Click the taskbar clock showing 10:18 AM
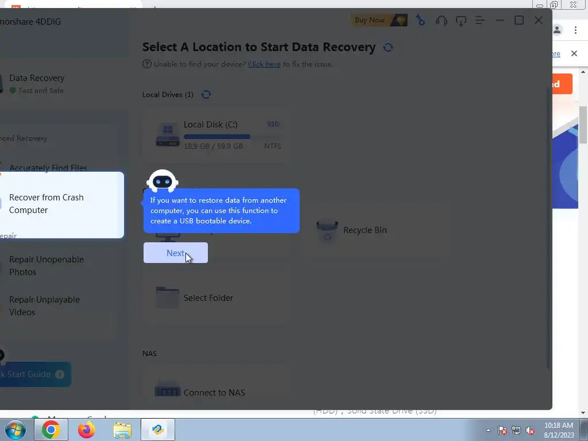The width and height of the screenshot is (588, 441). point(559,430)
